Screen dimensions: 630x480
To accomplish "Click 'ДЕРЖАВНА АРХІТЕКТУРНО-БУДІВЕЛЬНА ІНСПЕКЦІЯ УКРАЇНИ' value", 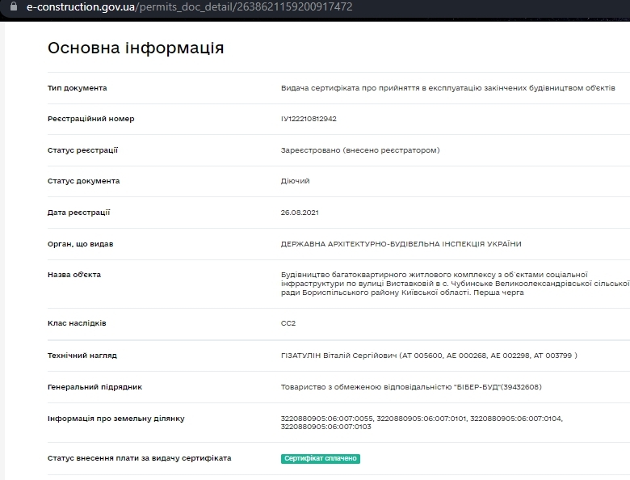I will click(401, 244).
